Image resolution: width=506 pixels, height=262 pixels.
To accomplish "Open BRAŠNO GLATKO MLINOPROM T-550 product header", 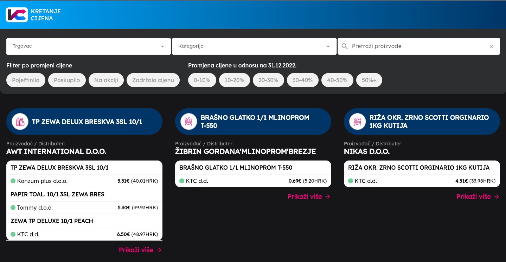I will coord(253,122).
